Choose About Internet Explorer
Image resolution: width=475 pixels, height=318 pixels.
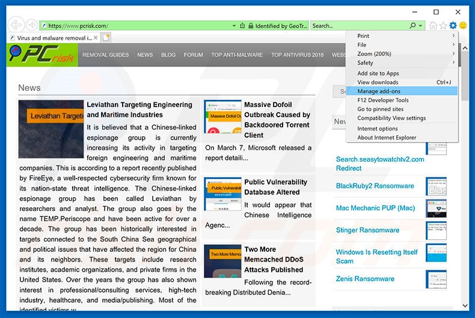[x=402, y=137]
